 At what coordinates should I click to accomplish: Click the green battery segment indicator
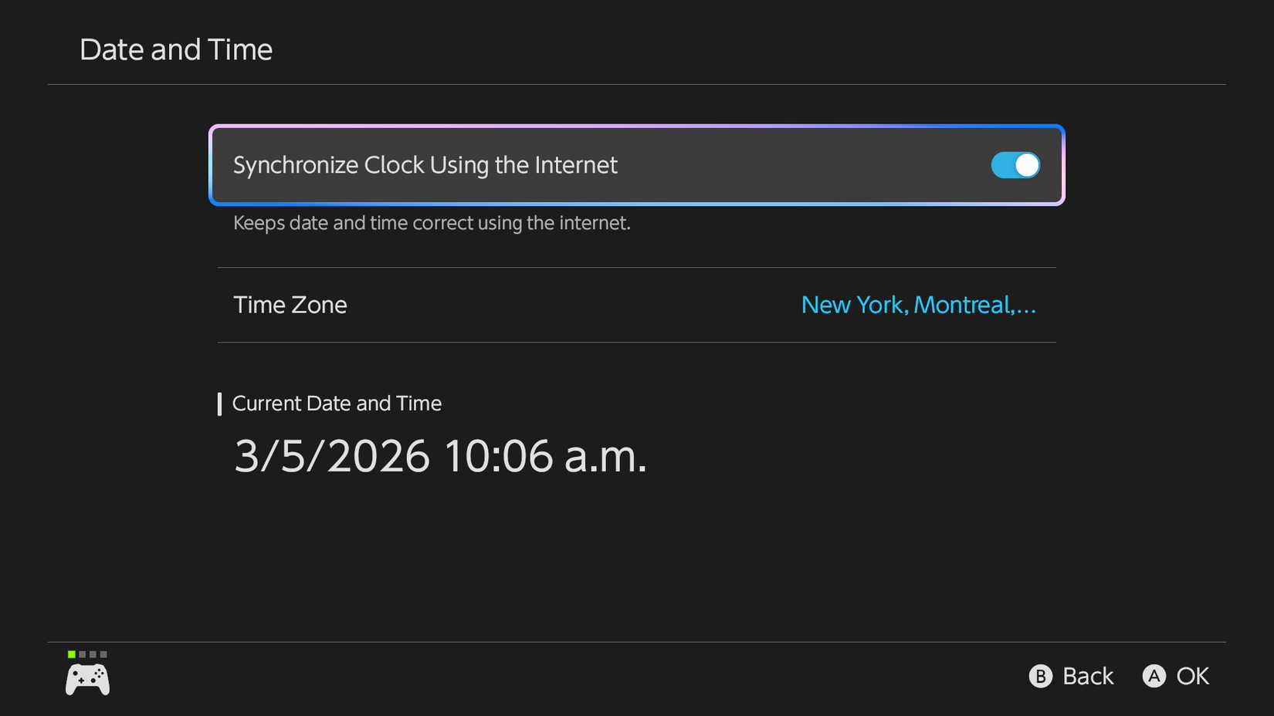click(71, 653)
